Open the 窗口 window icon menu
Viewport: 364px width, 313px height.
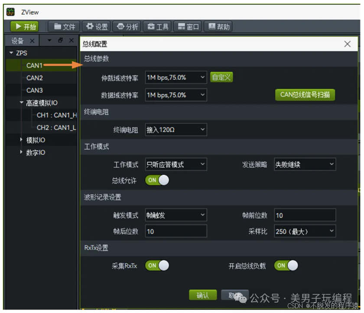click(182, 26)
